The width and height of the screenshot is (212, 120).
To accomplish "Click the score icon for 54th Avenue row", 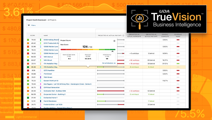I will coord(28,57).
